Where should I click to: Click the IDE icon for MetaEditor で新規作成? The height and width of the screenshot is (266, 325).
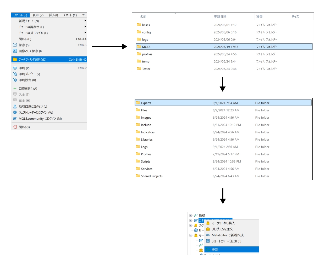pyautogui.click(x=208, y=235)
